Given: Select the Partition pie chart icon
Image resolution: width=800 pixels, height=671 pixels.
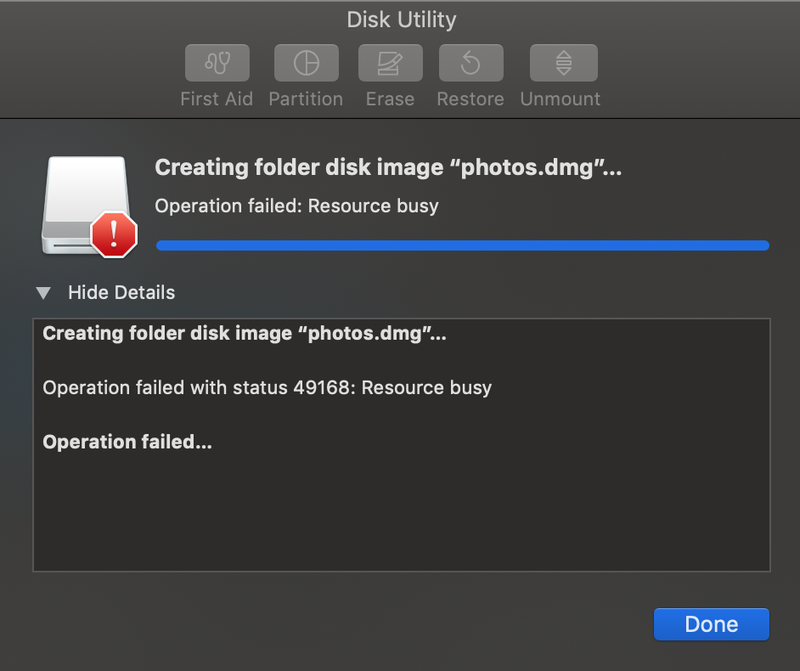Looking at the screenshot, I should click(x=306, y=63).
